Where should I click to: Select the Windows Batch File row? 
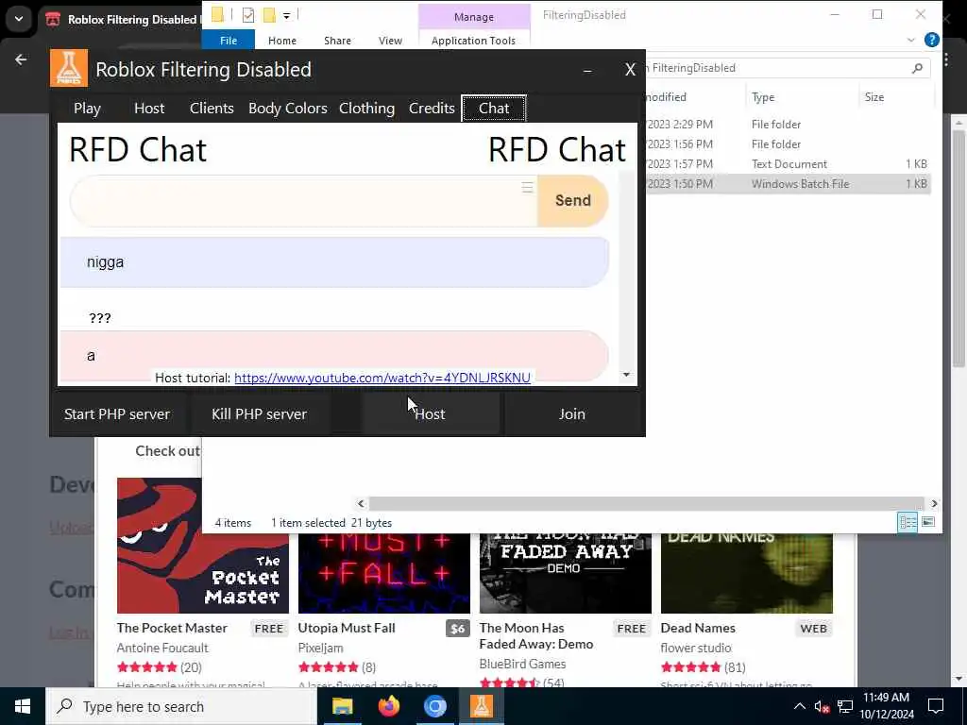pos(787,184)
